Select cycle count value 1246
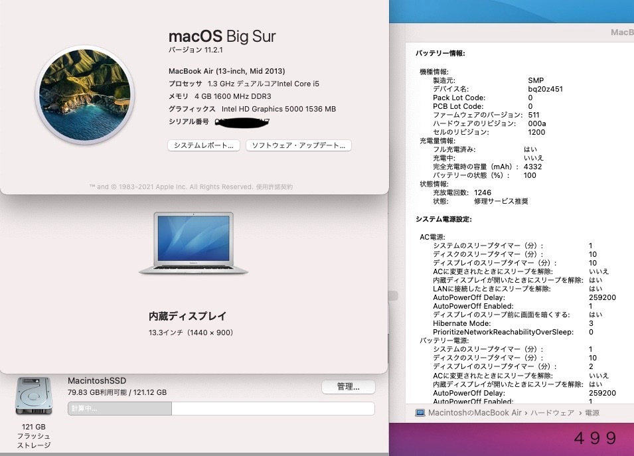 [483, 192]
